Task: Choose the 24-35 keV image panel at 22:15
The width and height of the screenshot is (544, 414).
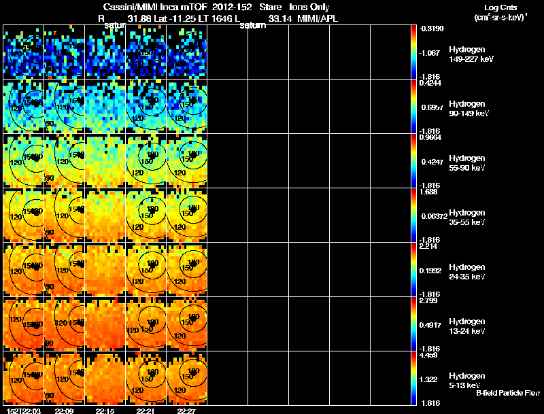Action: [105, 270]
